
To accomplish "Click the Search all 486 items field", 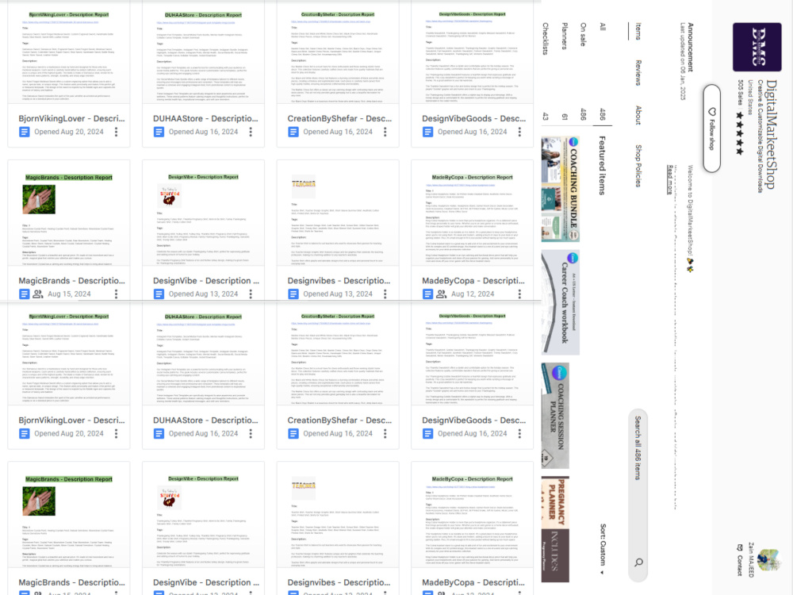I will coord(638,495).
